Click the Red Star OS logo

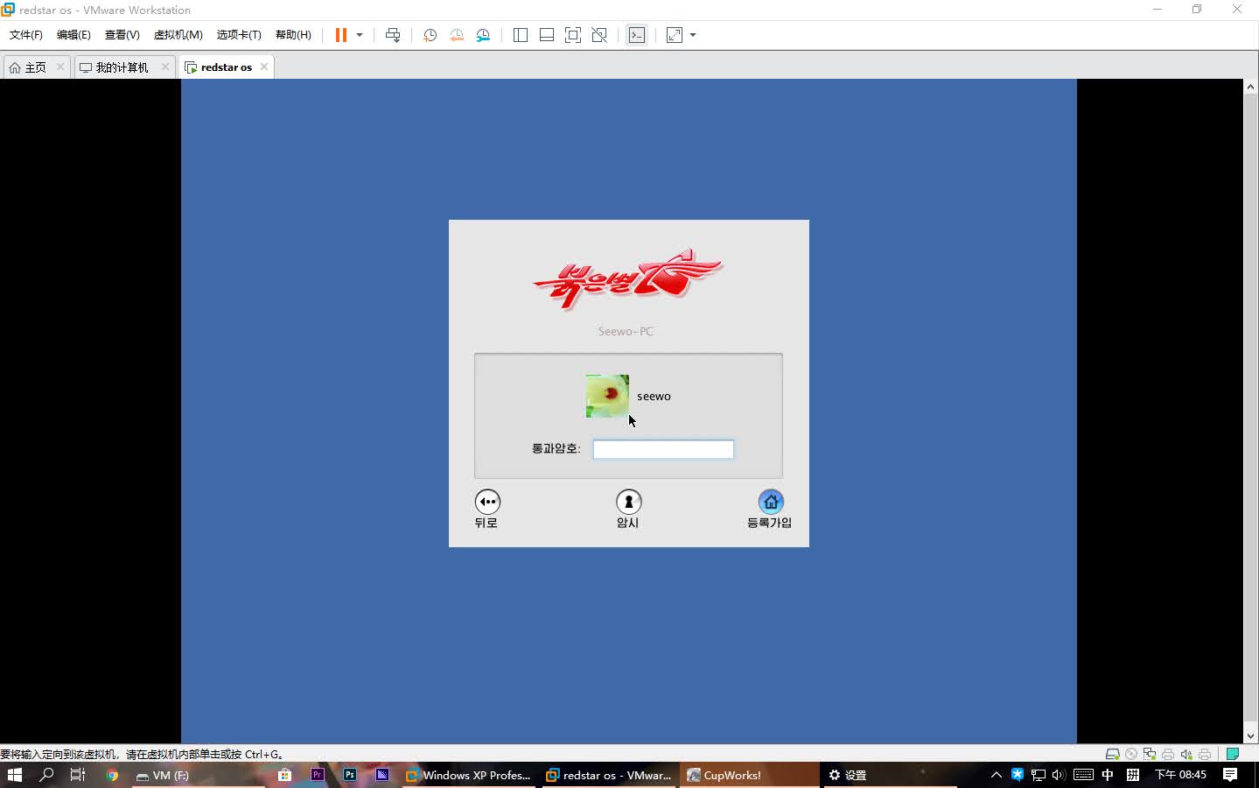(x=627, y=278)
